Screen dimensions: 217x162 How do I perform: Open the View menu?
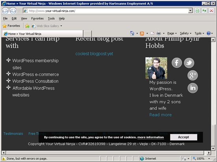coord(24,18)
